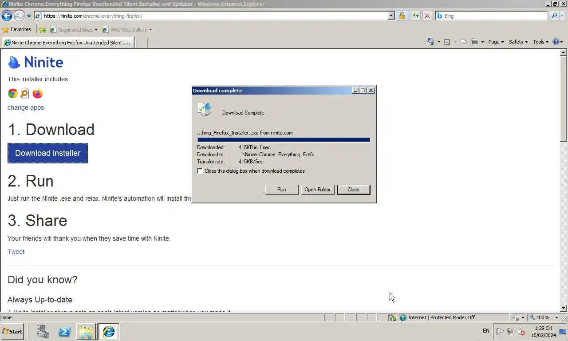Screen dimensions: 568x341
Task: Open Windows Explorer from taskbar
Action: 86,332
